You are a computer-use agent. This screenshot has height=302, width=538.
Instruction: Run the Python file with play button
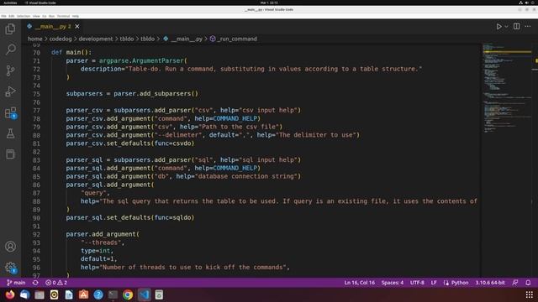pyautogui.click(x=498, y=26)
